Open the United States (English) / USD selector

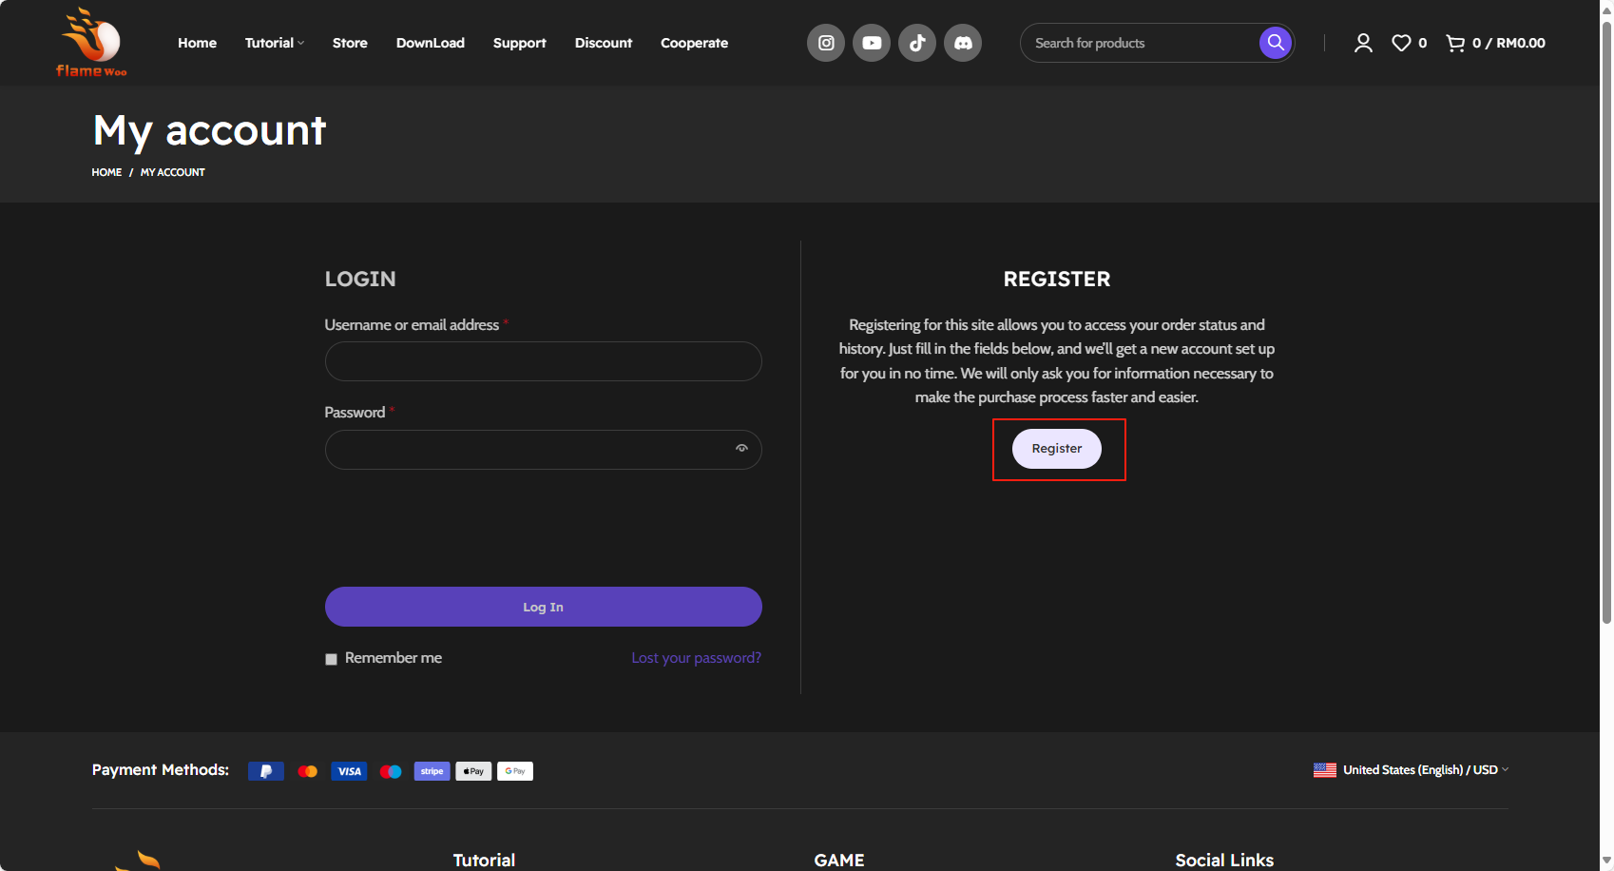pyautogui.click(x=1412, y=770)
